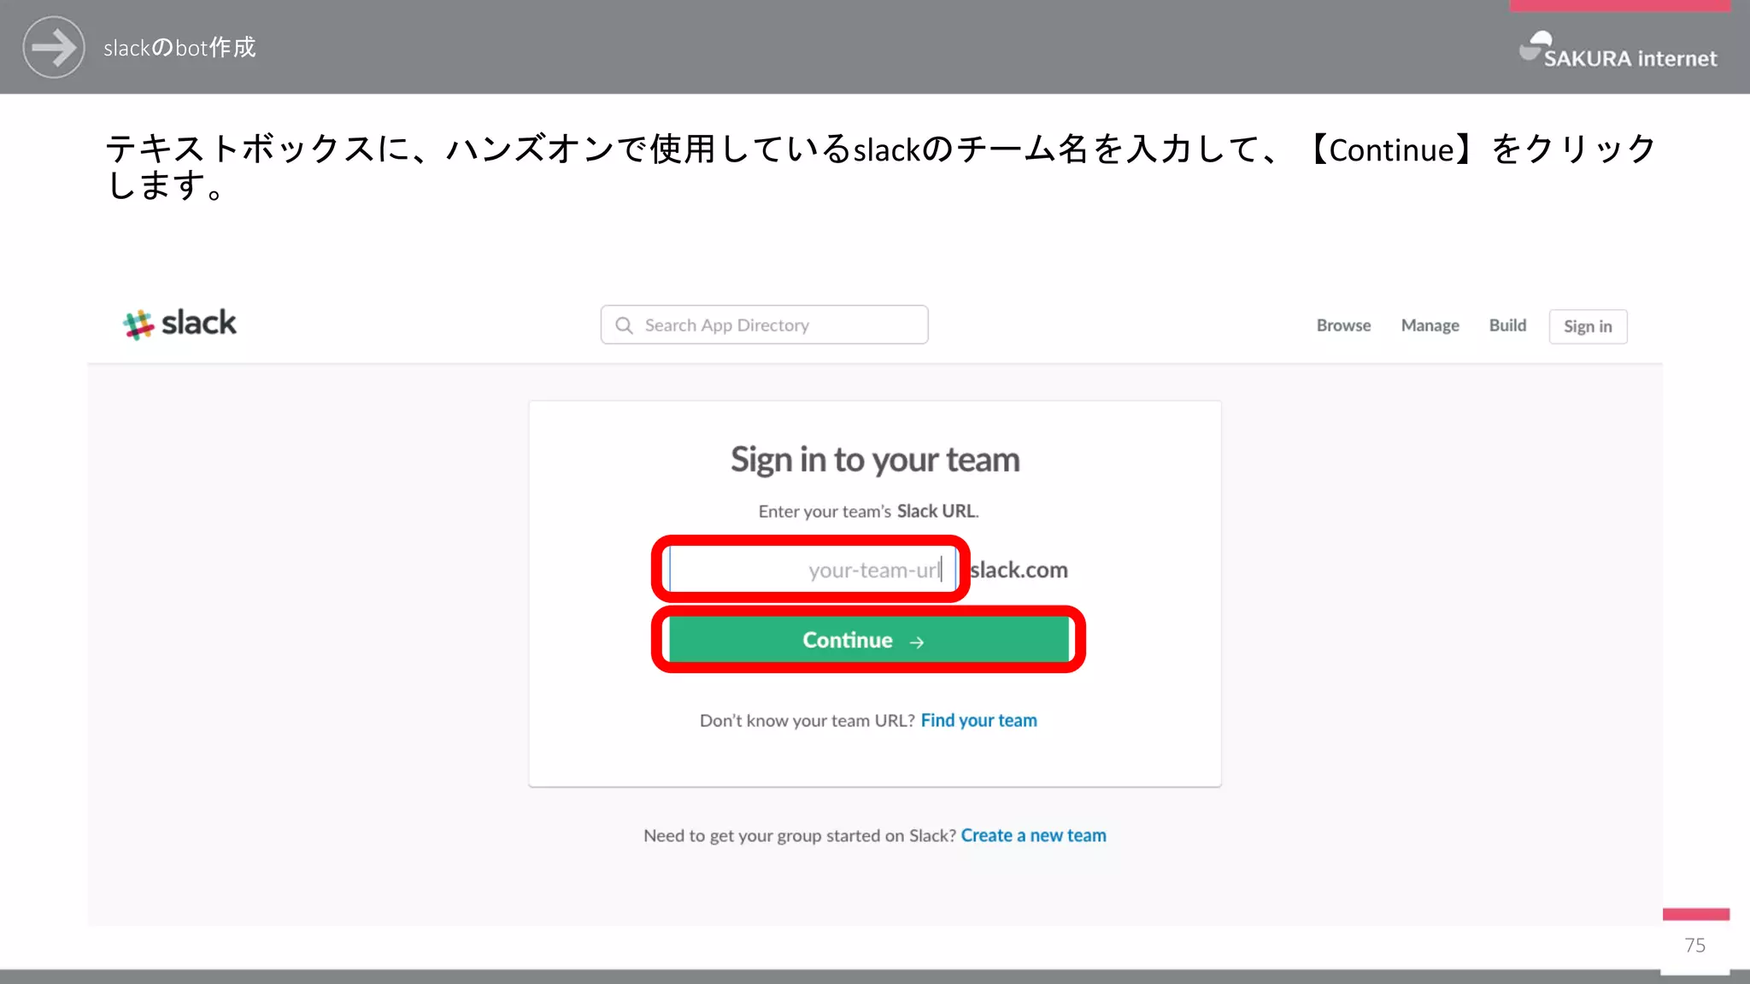Follow the Create a new team link
Viewport: 1750px width, 984px height.
(1033, 835)
